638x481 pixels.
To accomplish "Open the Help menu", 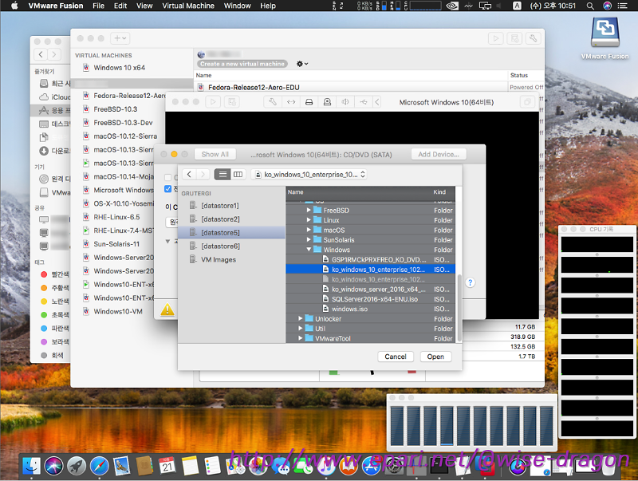I will pos(268,6).
